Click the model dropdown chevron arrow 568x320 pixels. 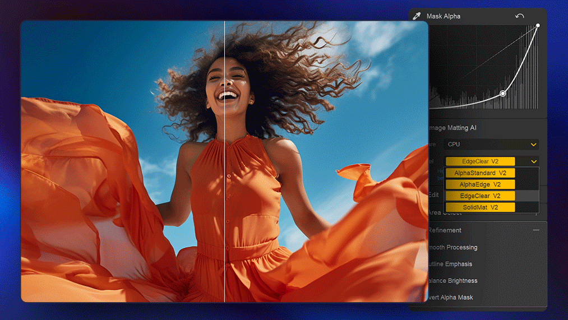[533, 161]
